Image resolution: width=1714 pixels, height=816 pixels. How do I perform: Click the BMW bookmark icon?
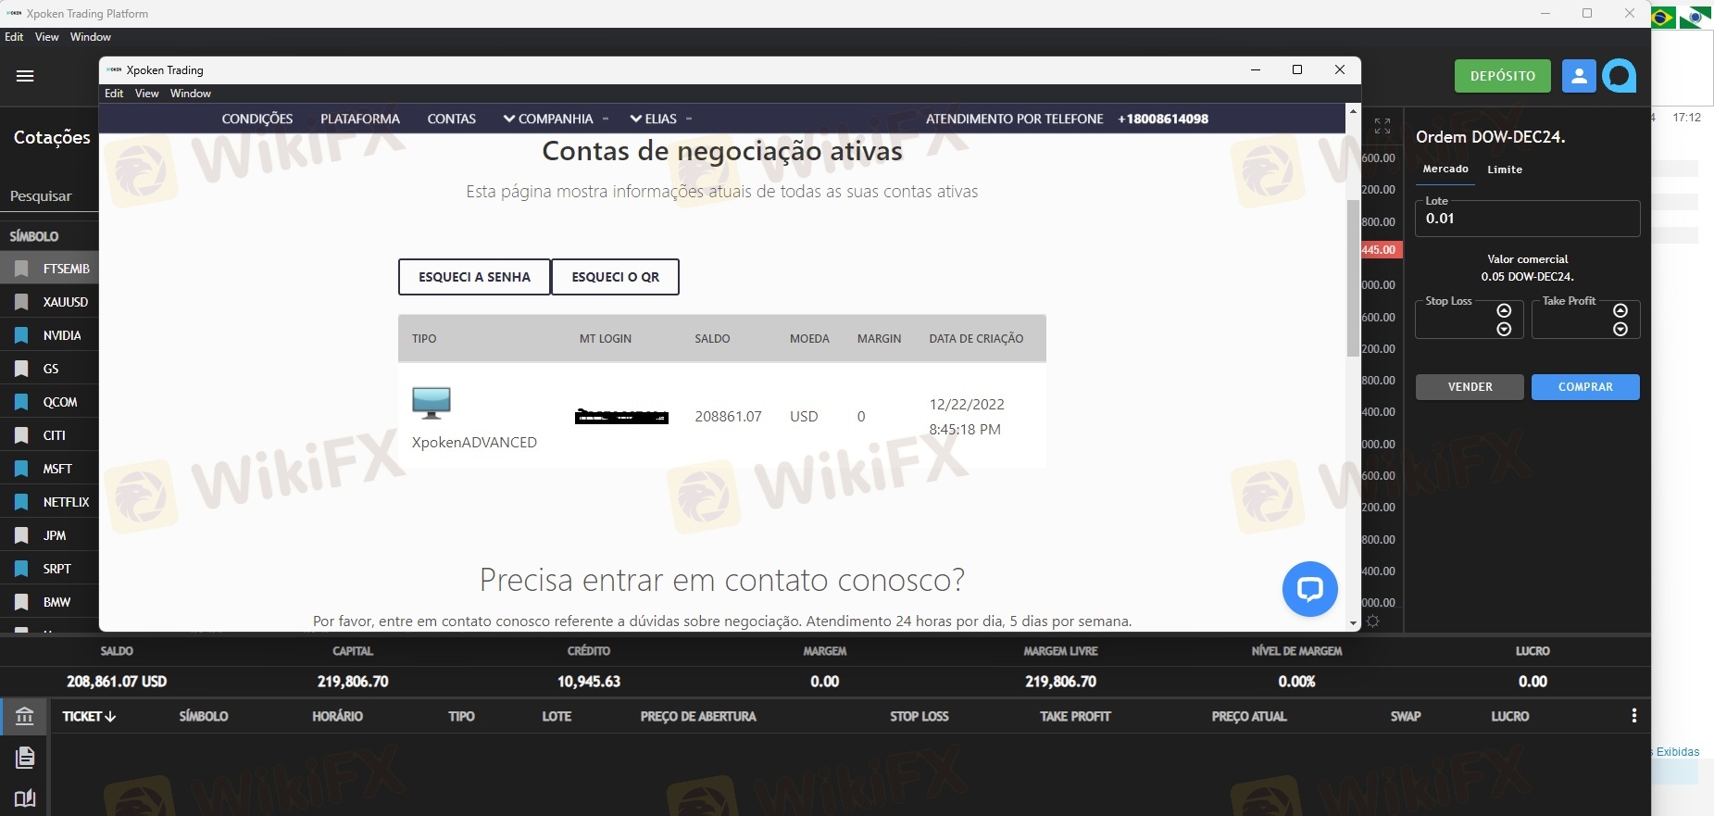[21, 602]
